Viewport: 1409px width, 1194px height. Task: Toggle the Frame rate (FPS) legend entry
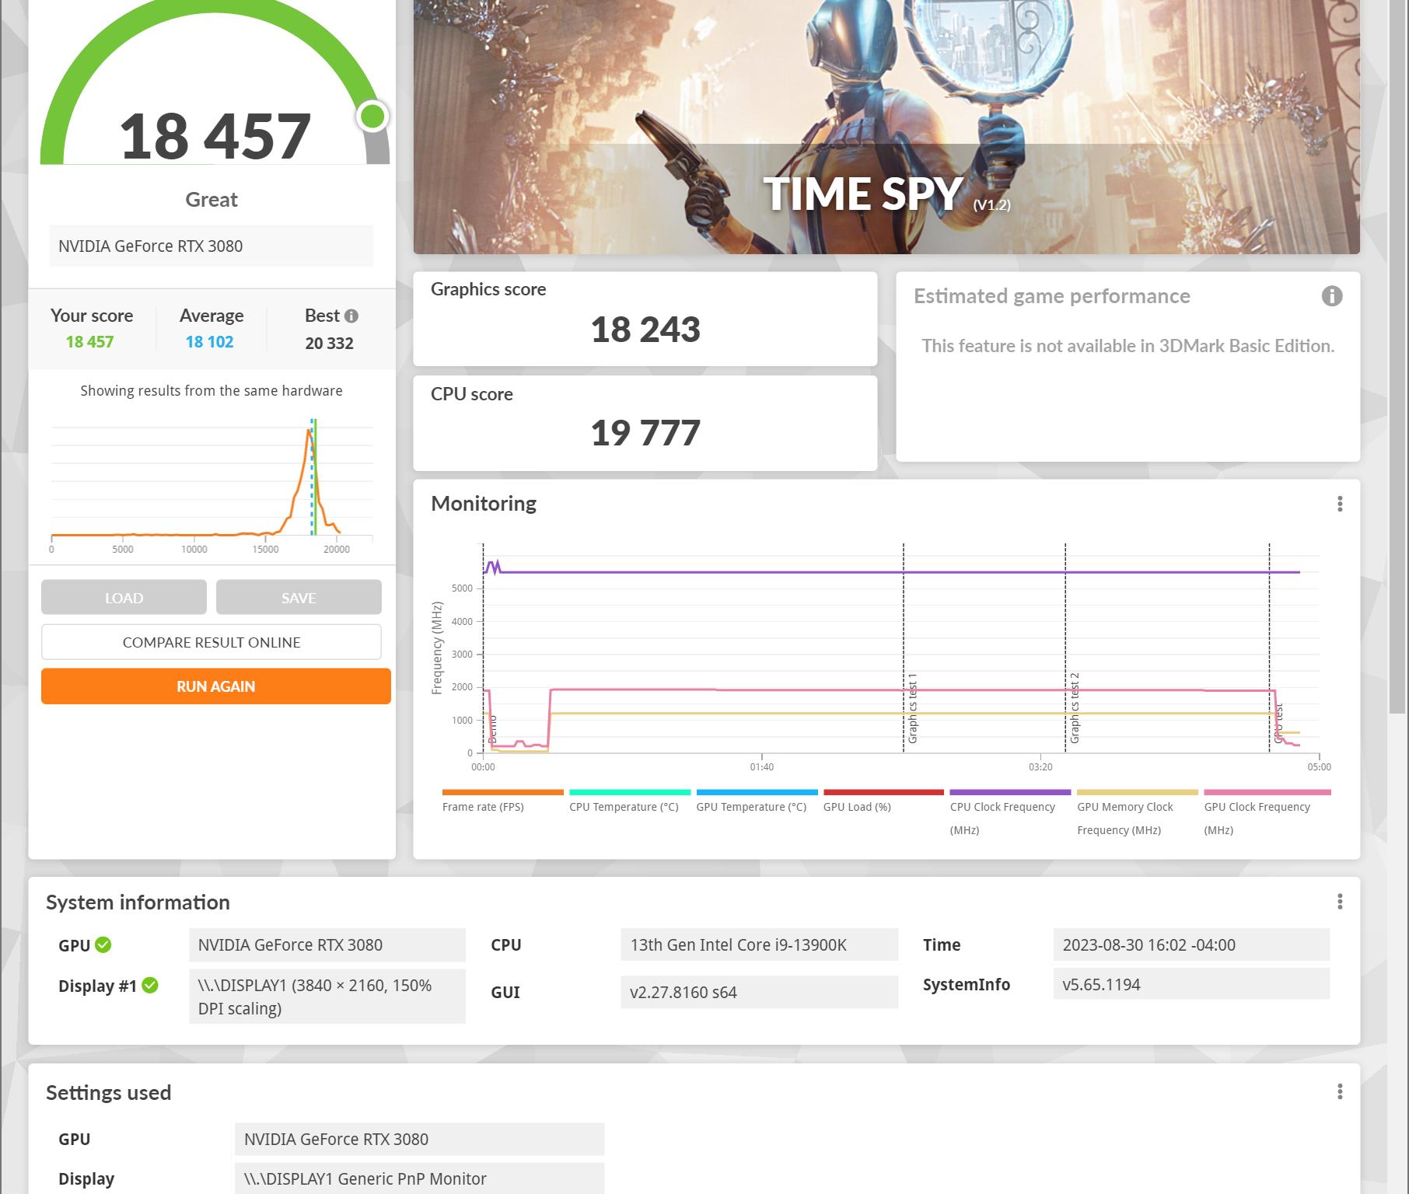coord(482,807)
